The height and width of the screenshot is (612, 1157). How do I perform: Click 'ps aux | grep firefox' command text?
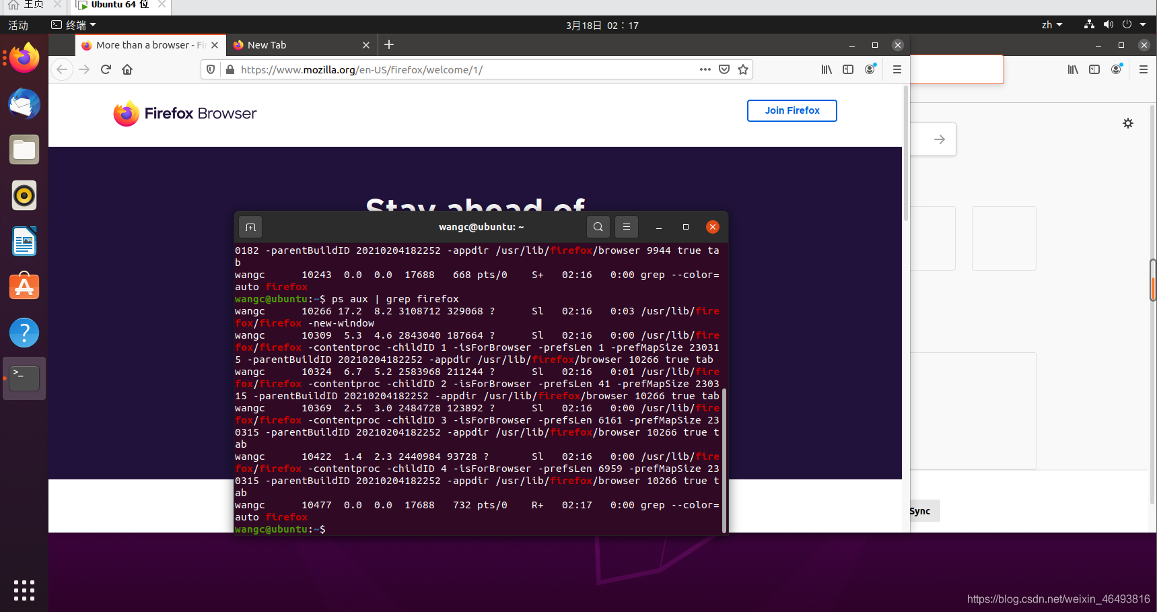[x=395, y=299]
